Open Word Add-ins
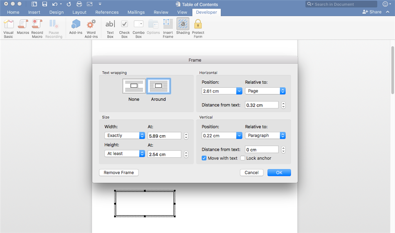395x233 pixels. coord(91,28)
